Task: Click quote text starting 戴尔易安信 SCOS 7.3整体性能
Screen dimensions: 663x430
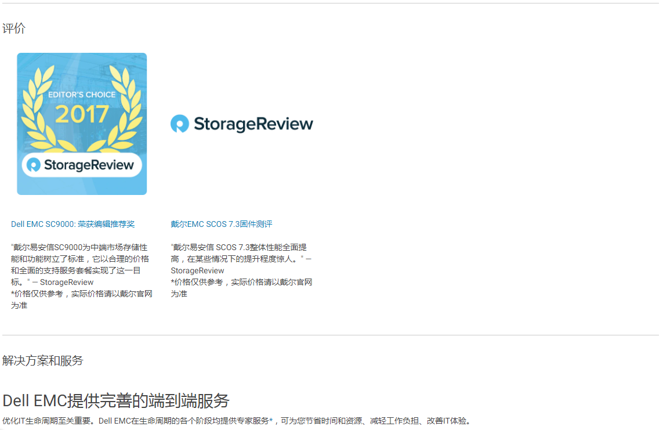Action: point(241,259)
